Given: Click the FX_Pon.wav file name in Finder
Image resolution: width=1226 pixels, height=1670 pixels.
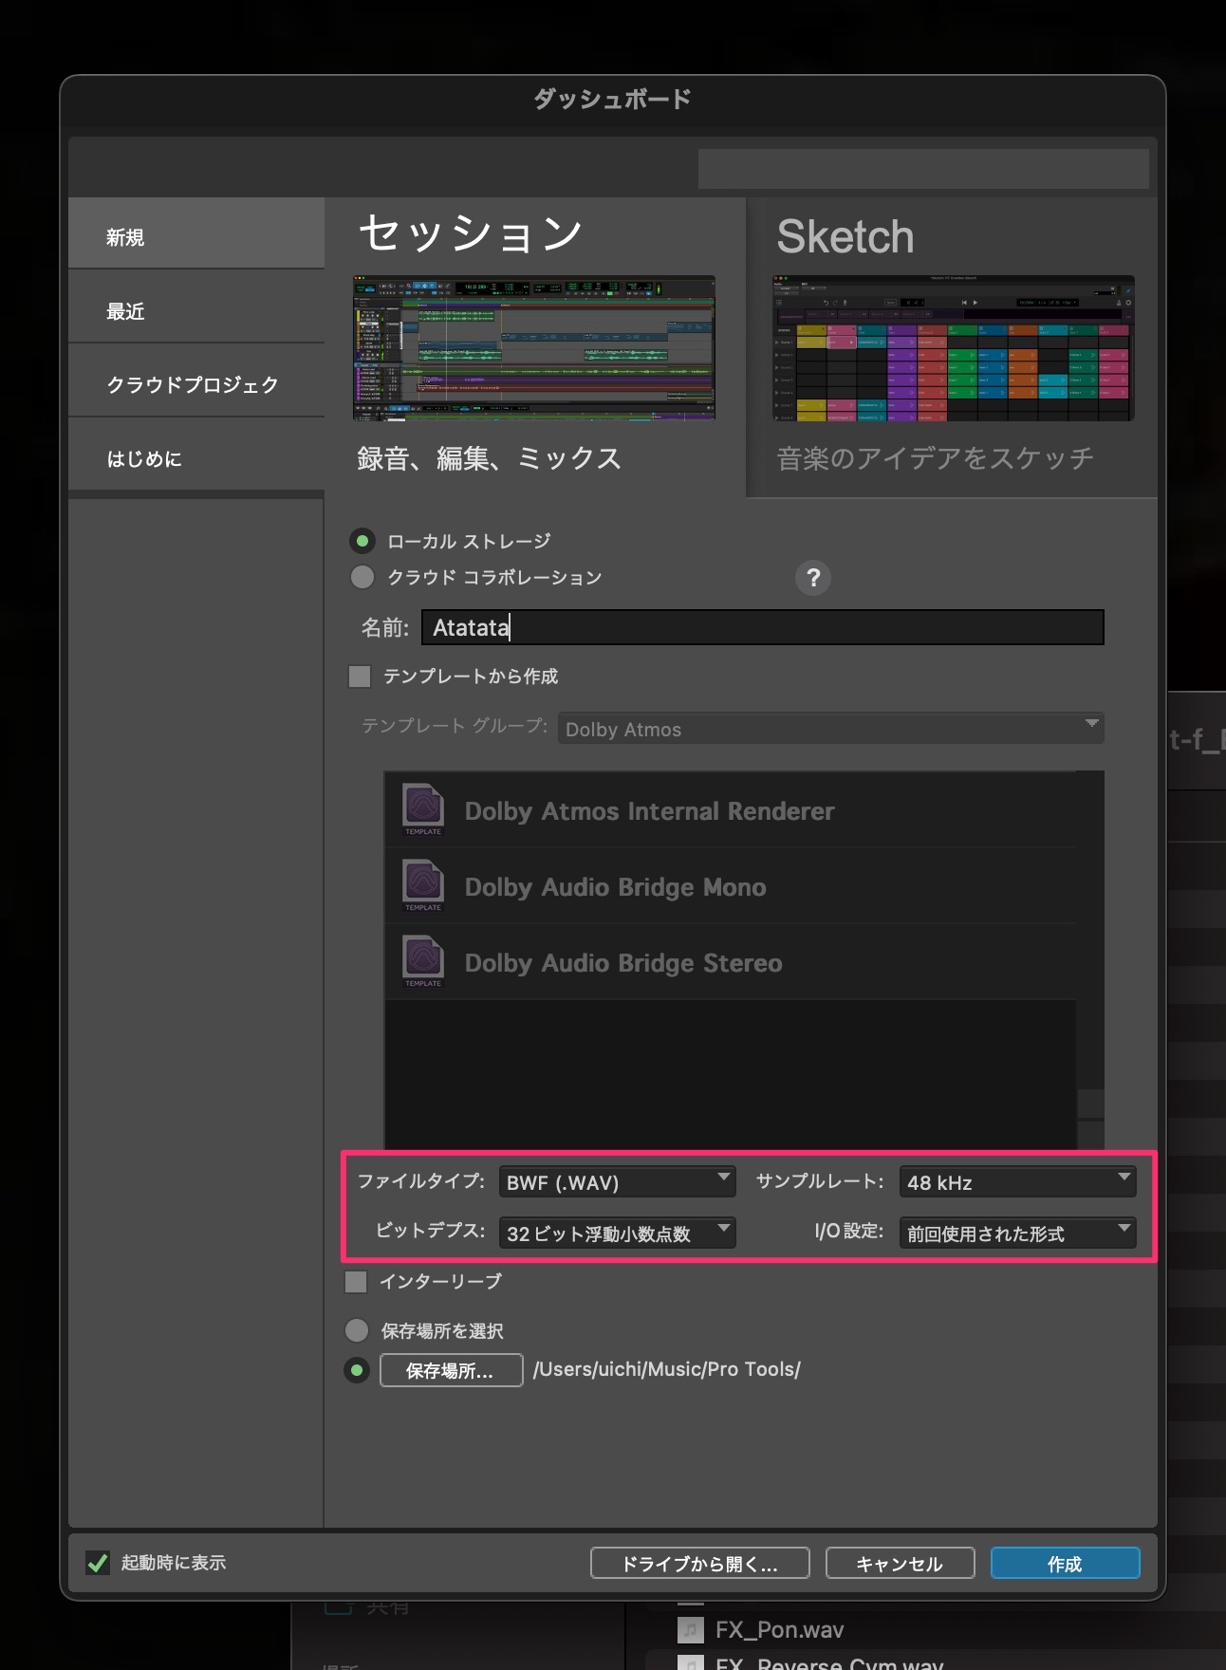Looking at the screenshot, I should pos(780,1630).
